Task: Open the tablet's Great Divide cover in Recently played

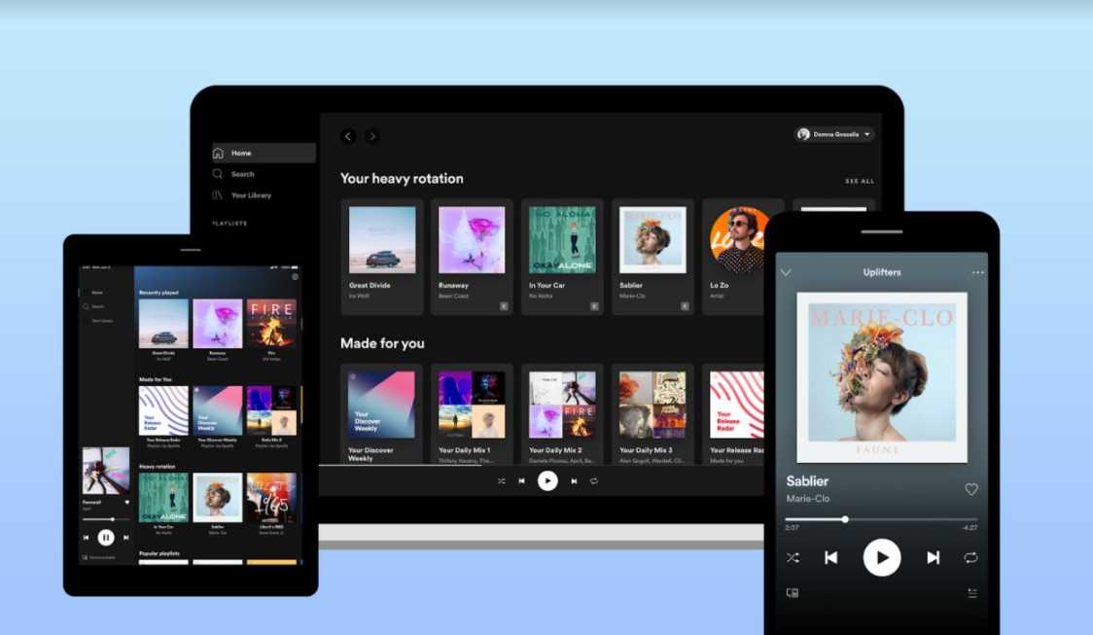Action: point(163,324)
